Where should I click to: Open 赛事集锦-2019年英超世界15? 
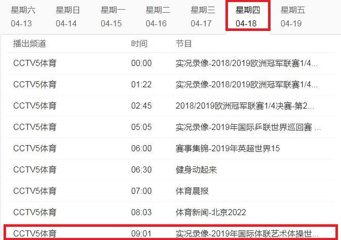pyautogui.click(x=228, y=148)
